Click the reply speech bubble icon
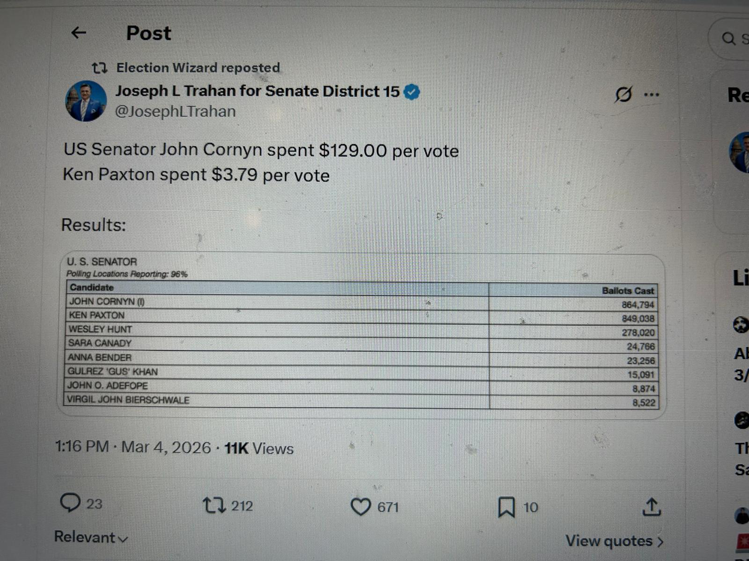 click(70, 503)
